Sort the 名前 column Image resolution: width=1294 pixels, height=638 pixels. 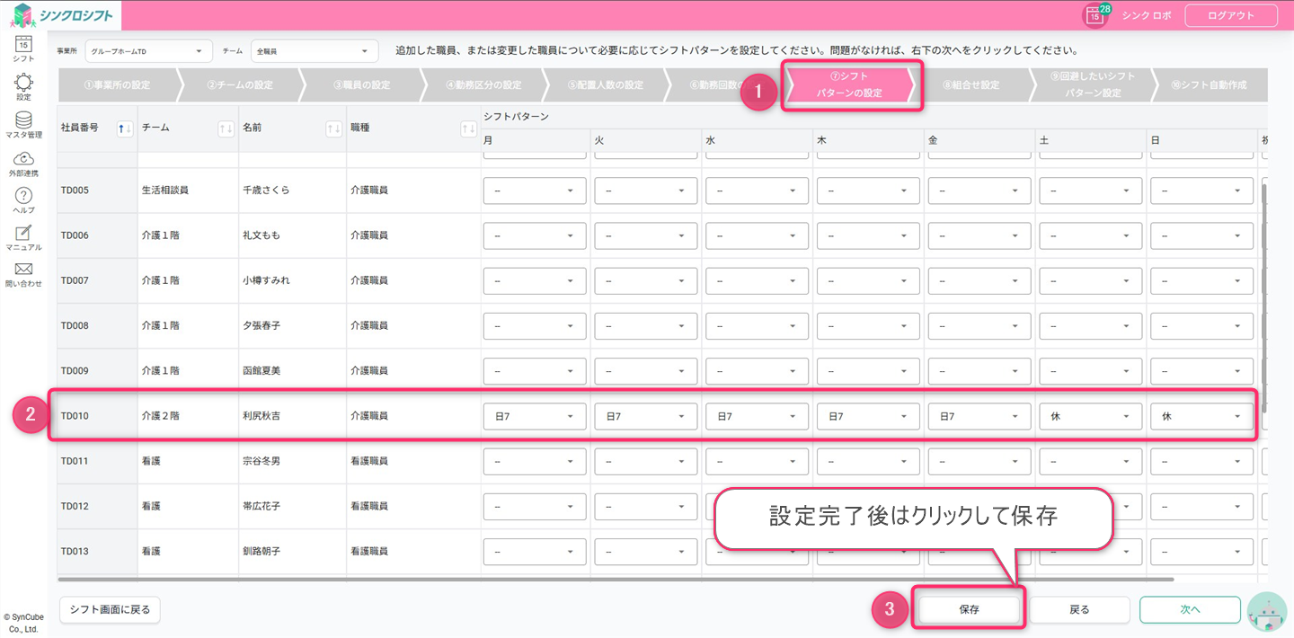point(333,128)
